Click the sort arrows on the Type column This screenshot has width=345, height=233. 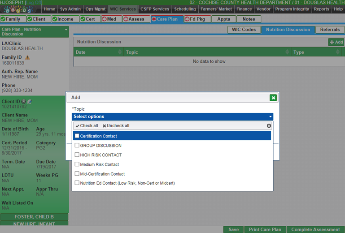pos(337,52)
